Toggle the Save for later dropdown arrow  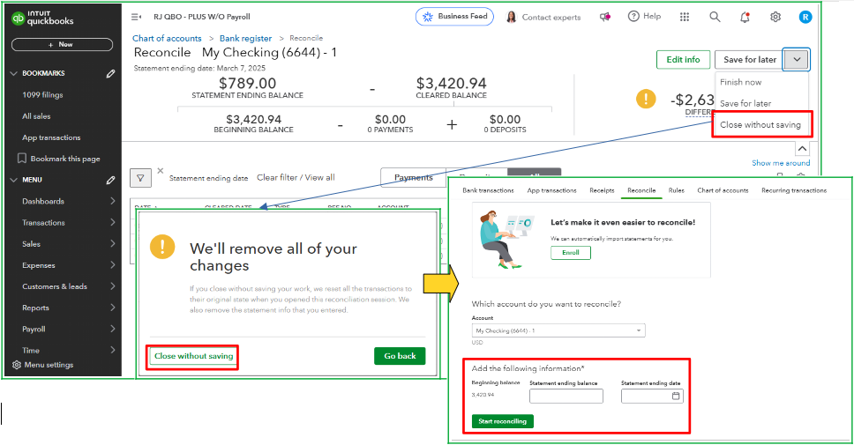click(797, 60)
